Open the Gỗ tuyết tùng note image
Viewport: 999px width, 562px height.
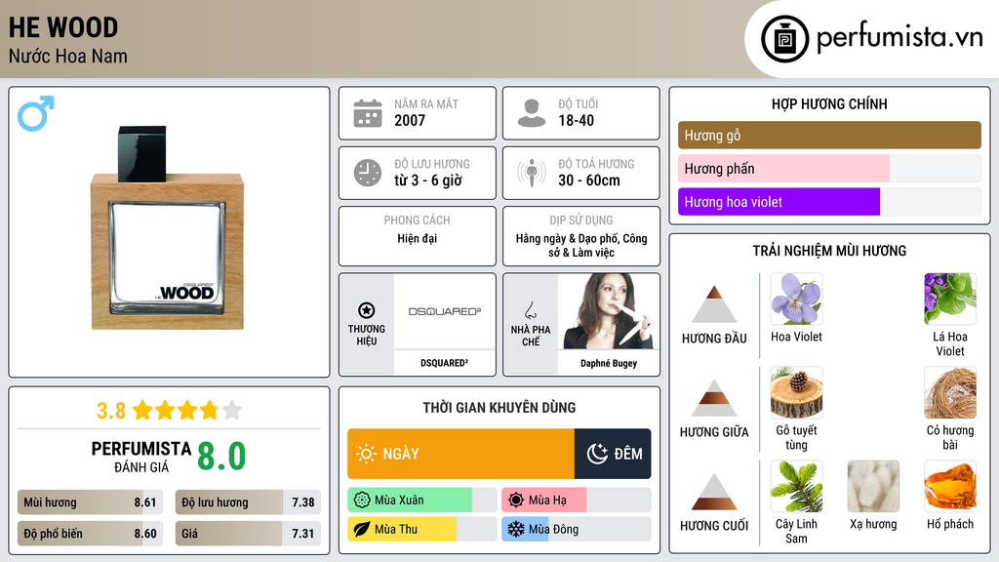(796, 393)
